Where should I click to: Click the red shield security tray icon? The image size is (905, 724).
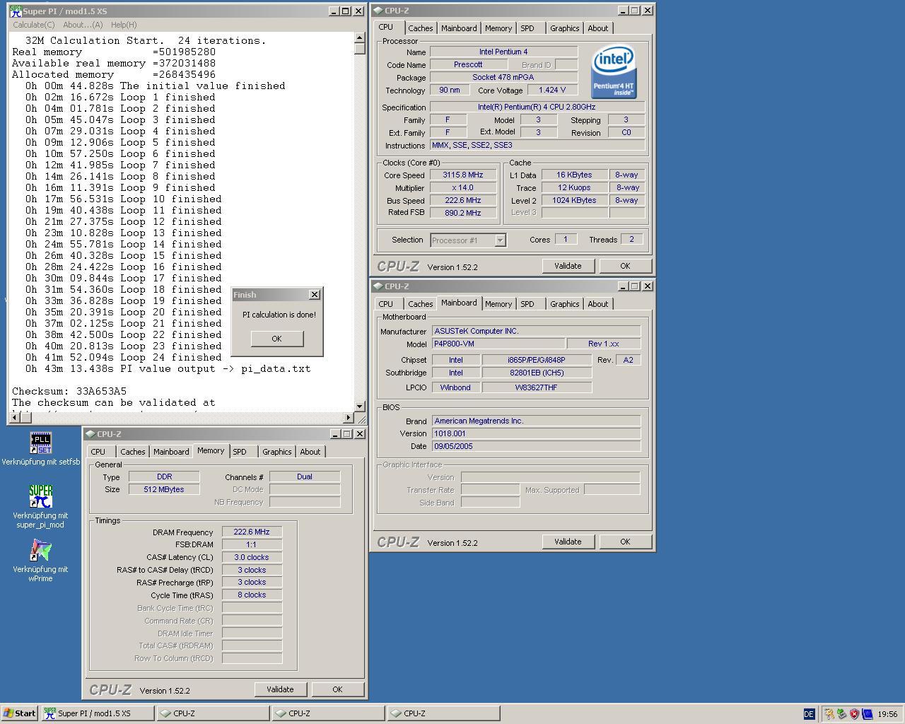(x=854, y=714)
